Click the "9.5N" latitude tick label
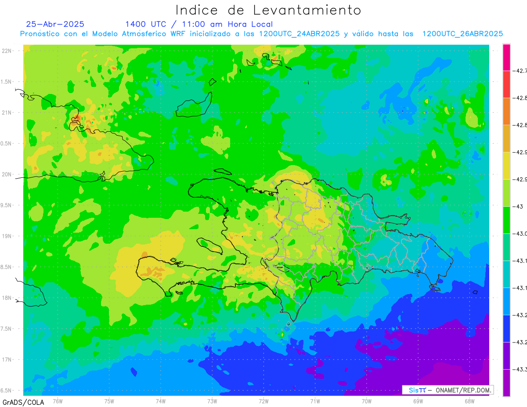 coord(7,205)
